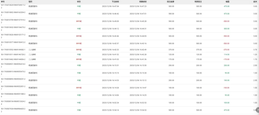Click bet time 2025/12/06 16:02:34
Image resolution: width=259 pixels, height=115 pixels.
[110, 103]
